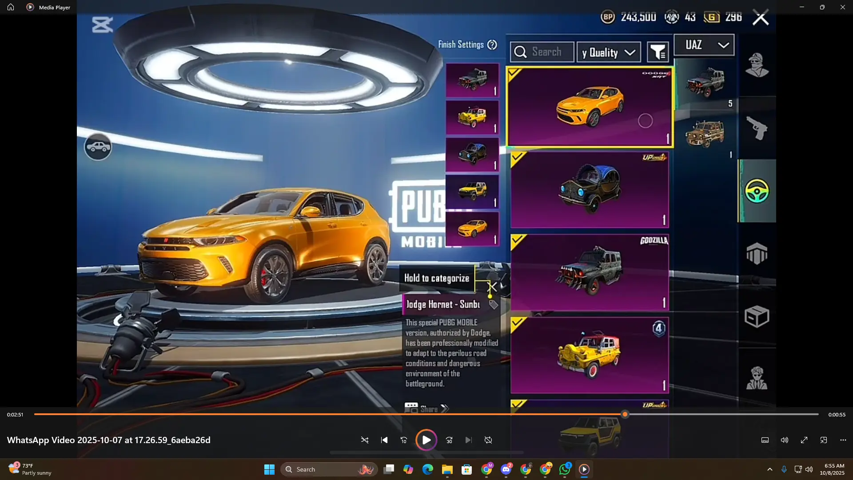Open the more options ellipsis menu
The image size is (853, 480).
pyautogui.click(x=843, y=440)
